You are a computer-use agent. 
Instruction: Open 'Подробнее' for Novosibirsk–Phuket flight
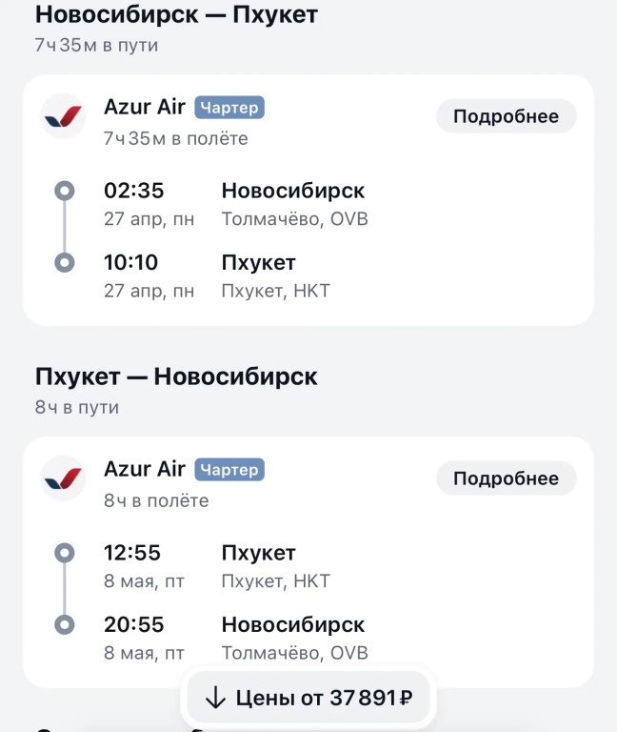[506, 116]
